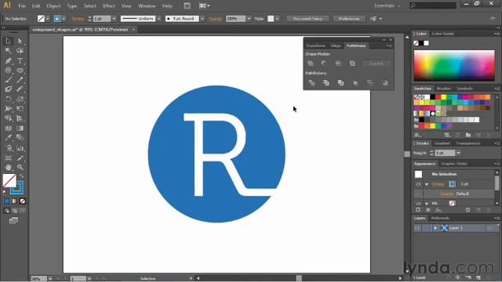Switch to the Color Guide tab

[x=442, y=34]
